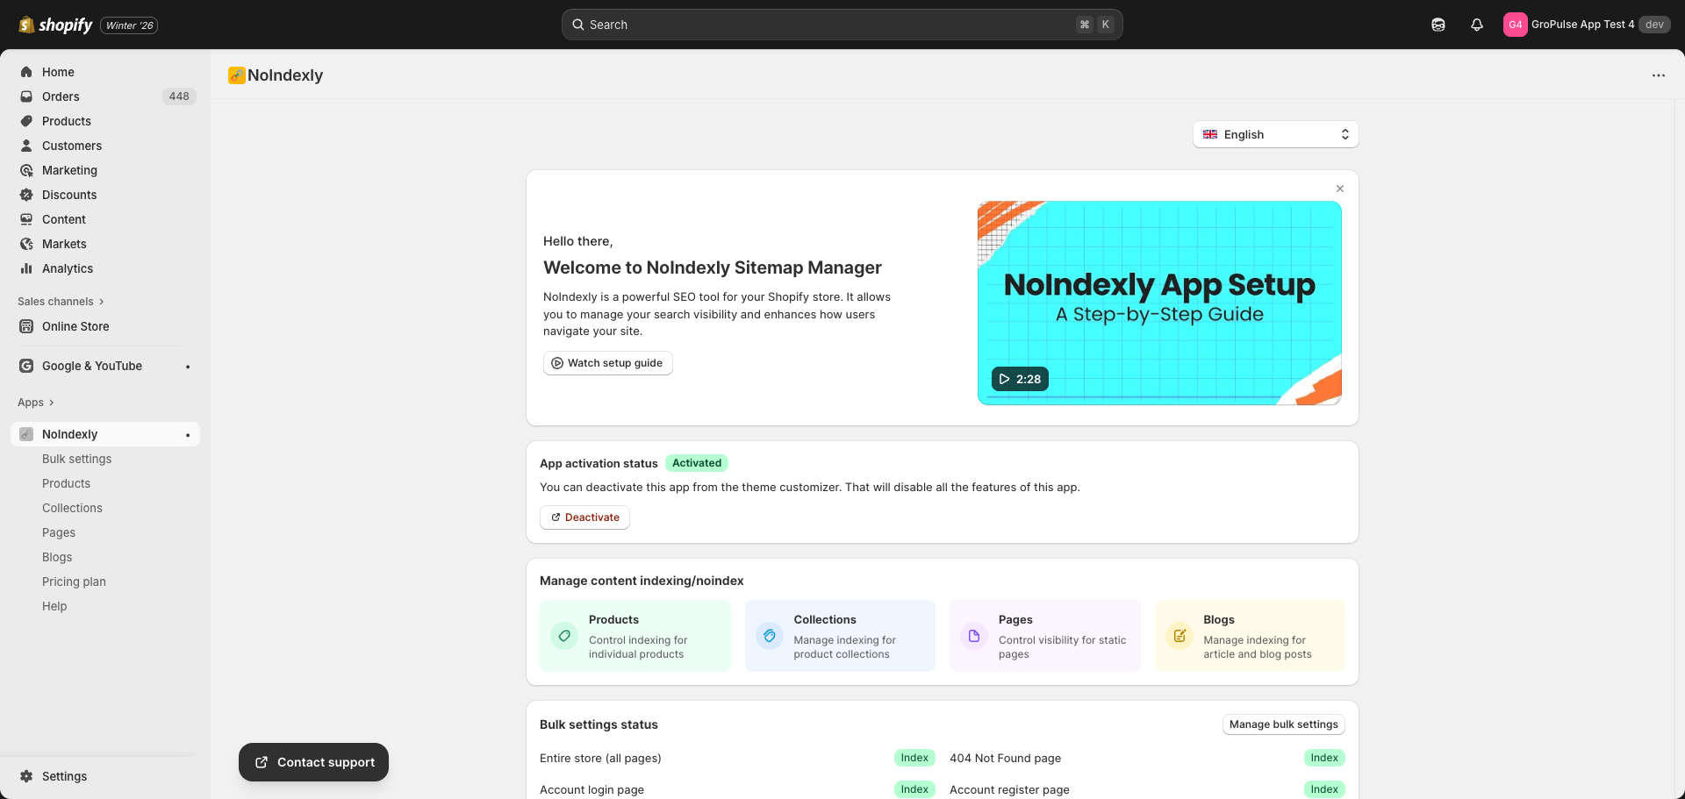Click the Products indexing card icon
Viewport: 1685px width, 799px height.
[x=564, y=637]
